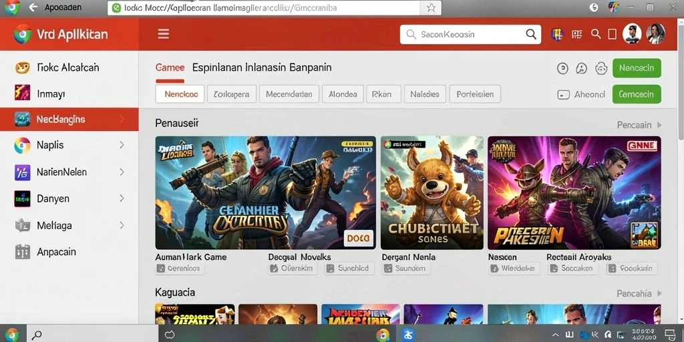This screenshot has width=684, height=342.
Task: Click the magnifier icon inside the search box
Action: (531, 35)
